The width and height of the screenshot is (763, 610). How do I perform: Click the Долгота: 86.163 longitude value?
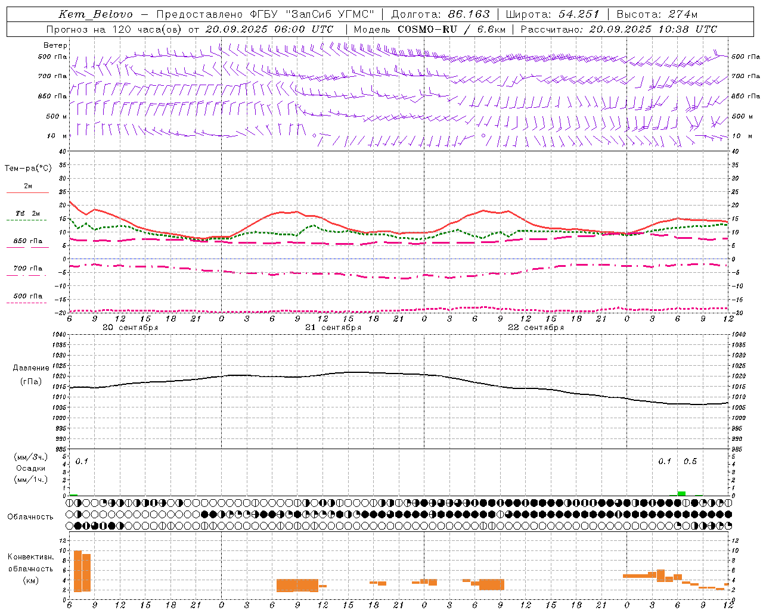[x=441, y=14]
